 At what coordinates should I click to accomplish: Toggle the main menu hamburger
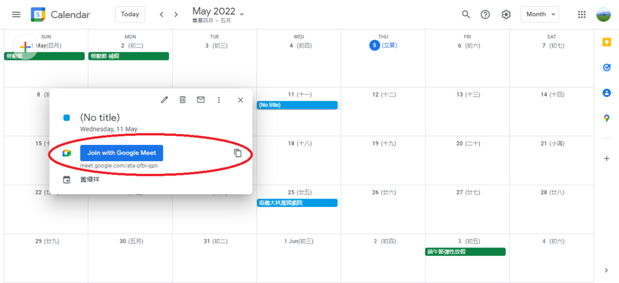[16, 14]
